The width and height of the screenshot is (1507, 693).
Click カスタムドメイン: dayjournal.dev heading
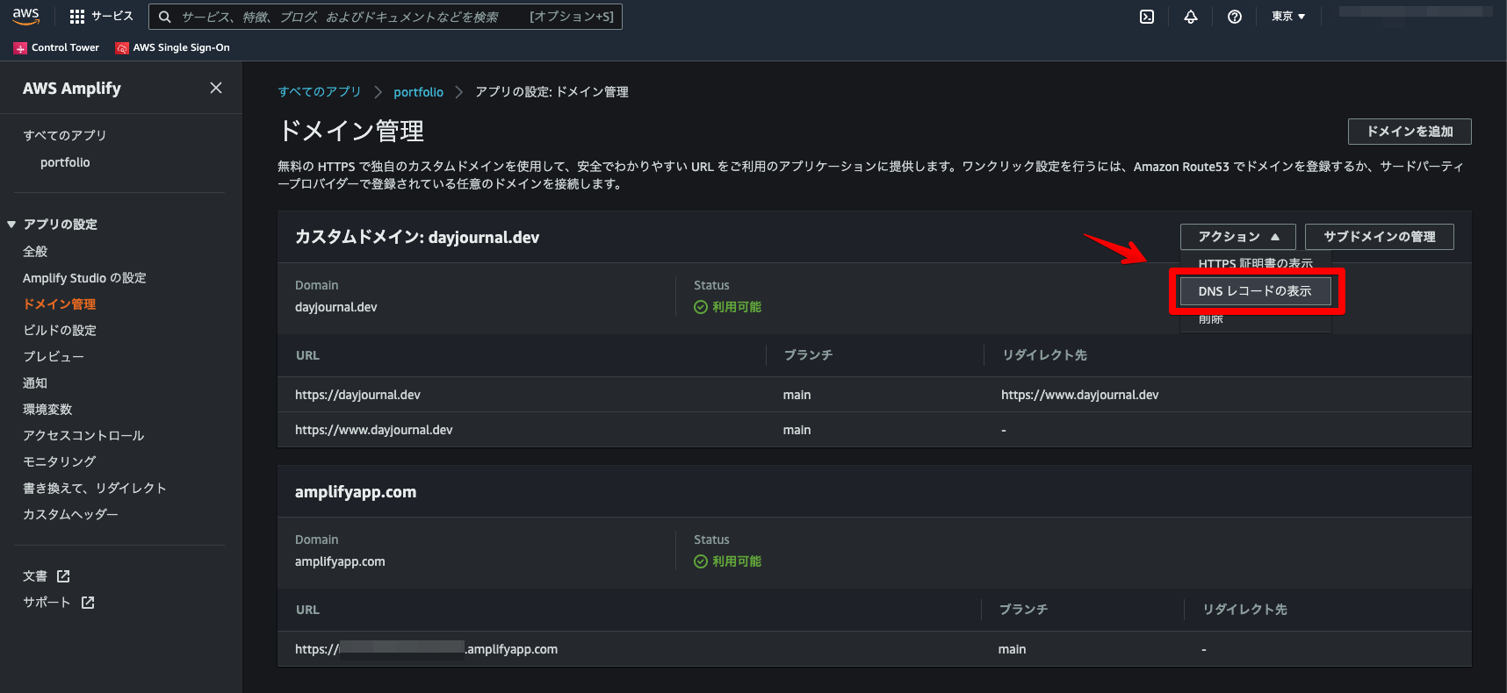click(417, 237)
